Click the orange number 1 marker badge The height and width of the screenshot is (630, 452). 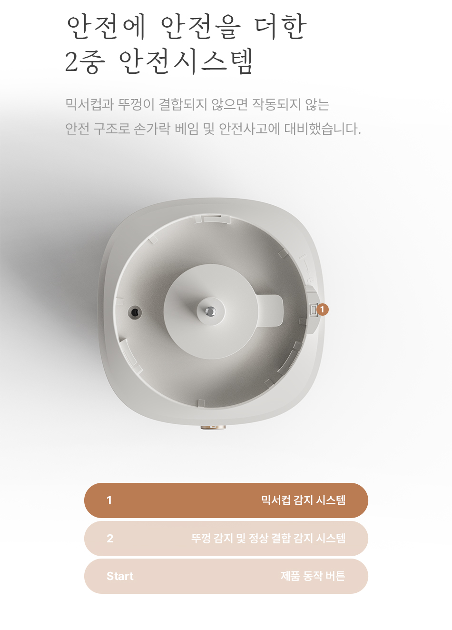point(322,310)
